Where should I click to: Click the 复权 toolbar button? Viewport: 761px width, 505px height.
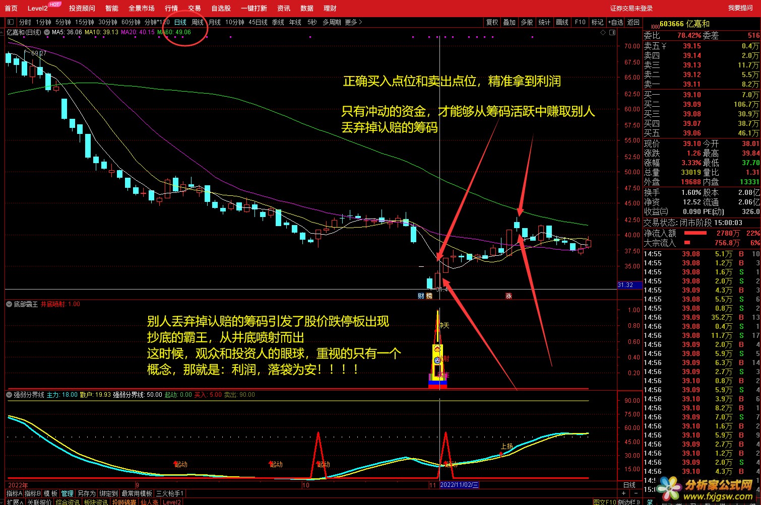pos(492,22)
